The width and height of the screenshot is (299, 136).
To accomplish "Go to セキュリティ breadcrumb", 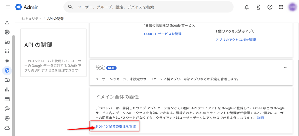I will point(31,18).
